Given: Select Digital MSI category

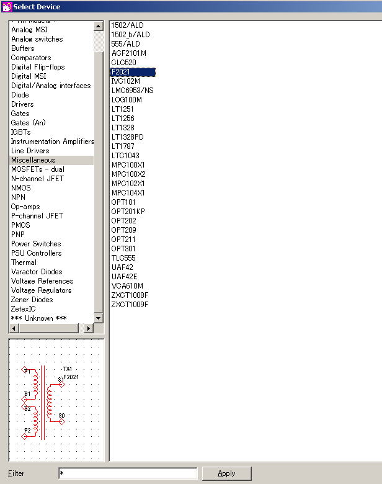Looking at the screenshot, I should pos(29,76).
